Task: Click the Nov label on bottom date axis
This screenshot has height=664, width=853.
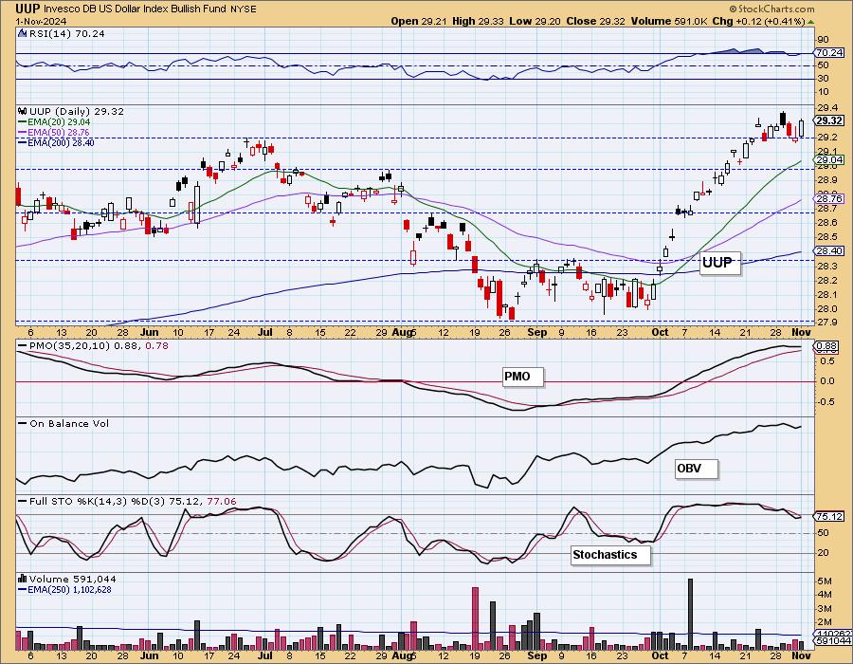Action: pyautogui.click(x=801, y=655)
